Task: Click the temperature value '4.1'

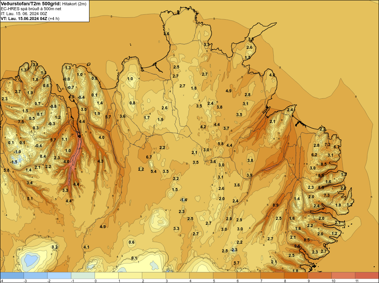Action: coord(86,247)
